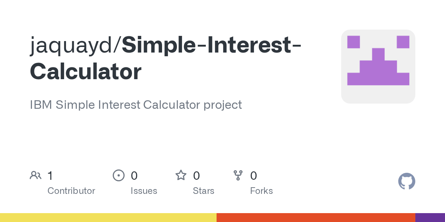Click the IBM Simple Interest Calculator description

[x=136, y=105]
